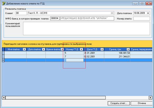Open filter dropdown for Имя файла column
The width and height of the screenshot is (154, 108).
click(24, 49)
